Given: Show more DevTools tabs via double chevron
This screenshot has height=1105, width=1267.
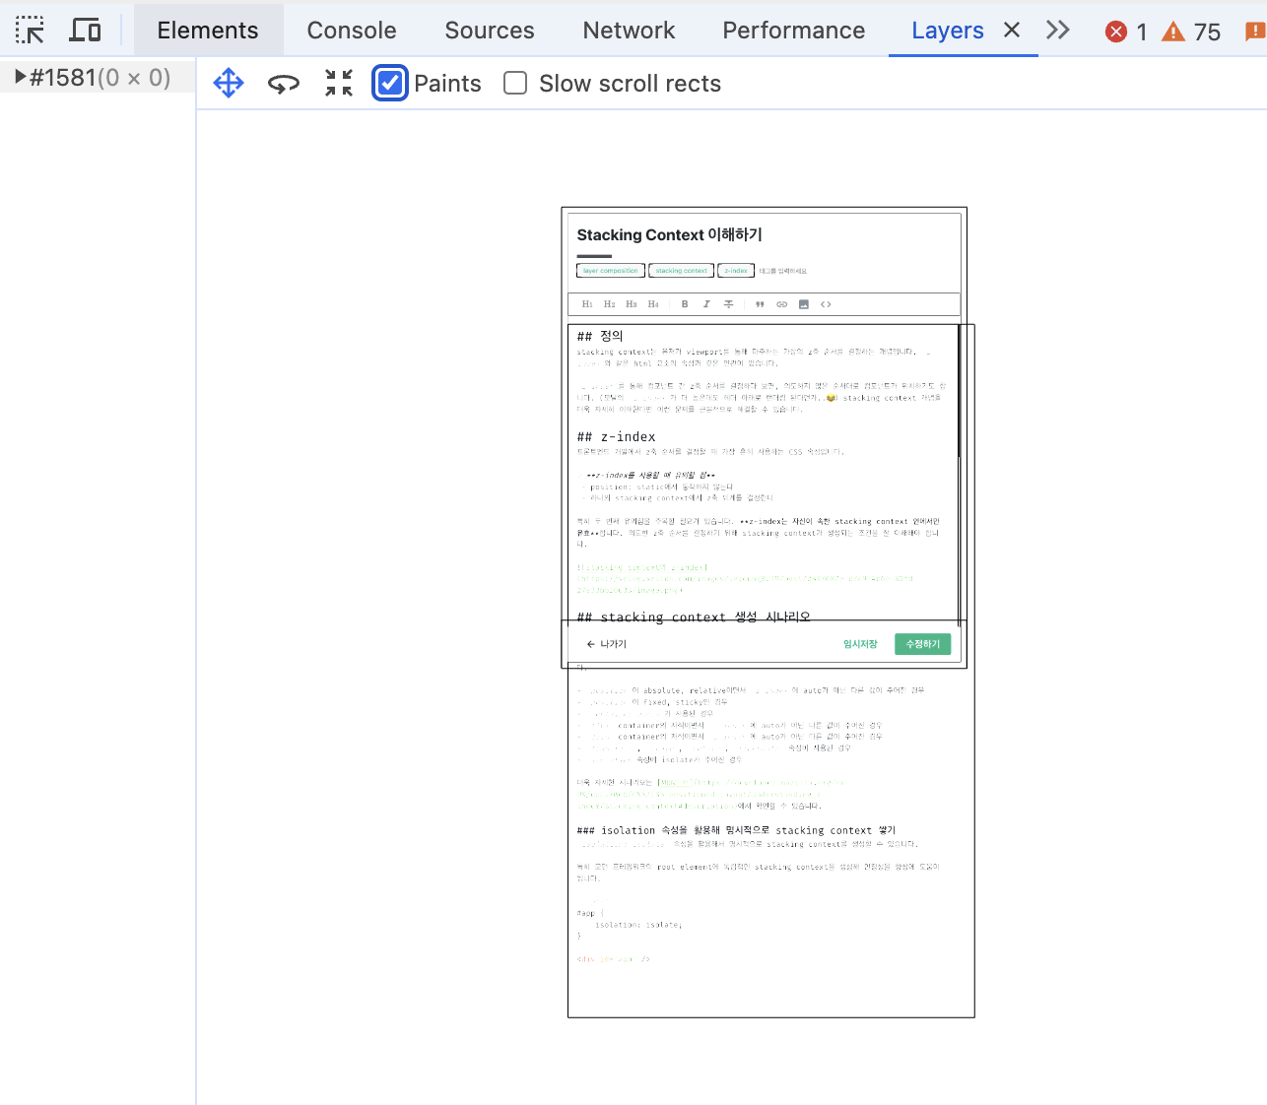Looking at the screenshot, I should coord(1058,31).
